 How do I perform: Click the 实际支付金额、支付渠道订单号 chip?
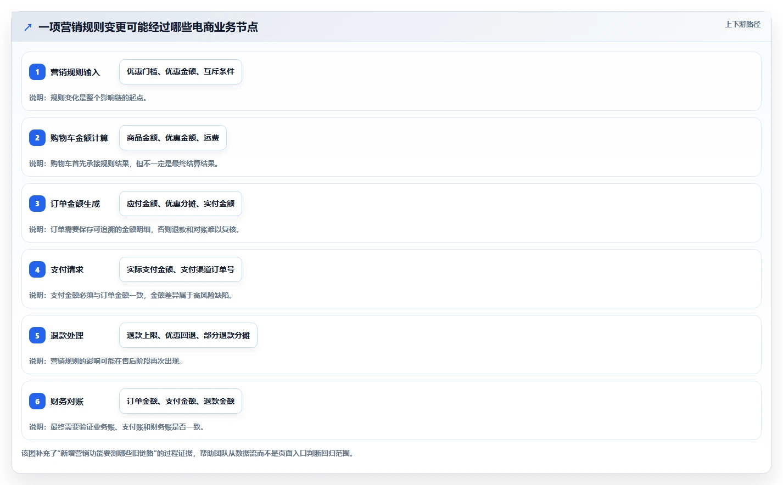[181, 269]
